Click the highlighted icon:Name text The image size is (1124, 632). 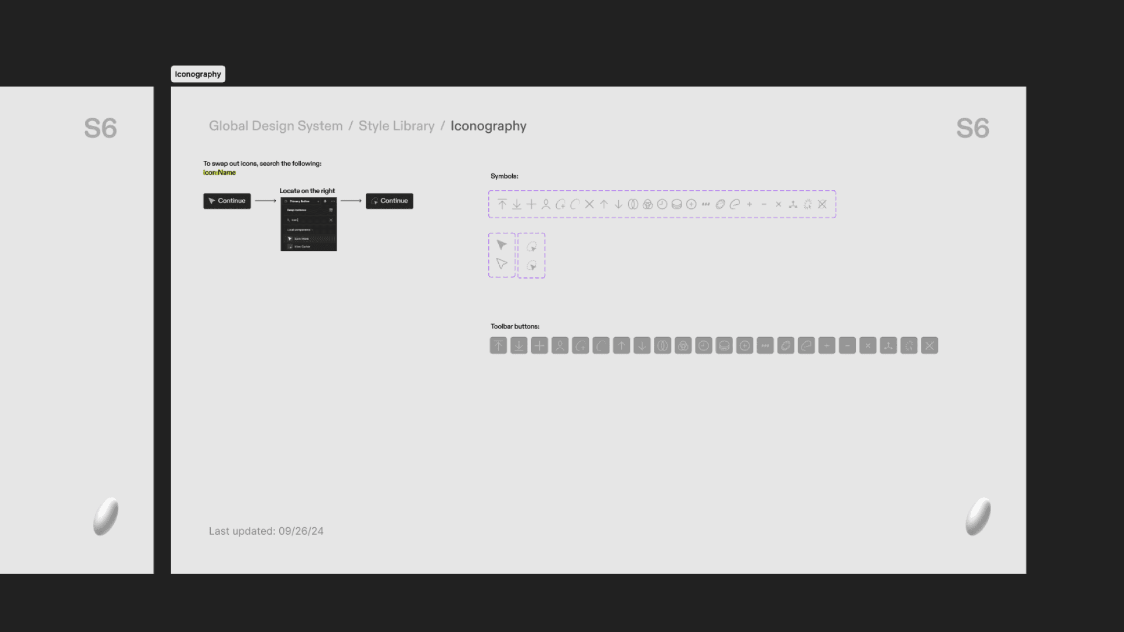pos(220,173)
